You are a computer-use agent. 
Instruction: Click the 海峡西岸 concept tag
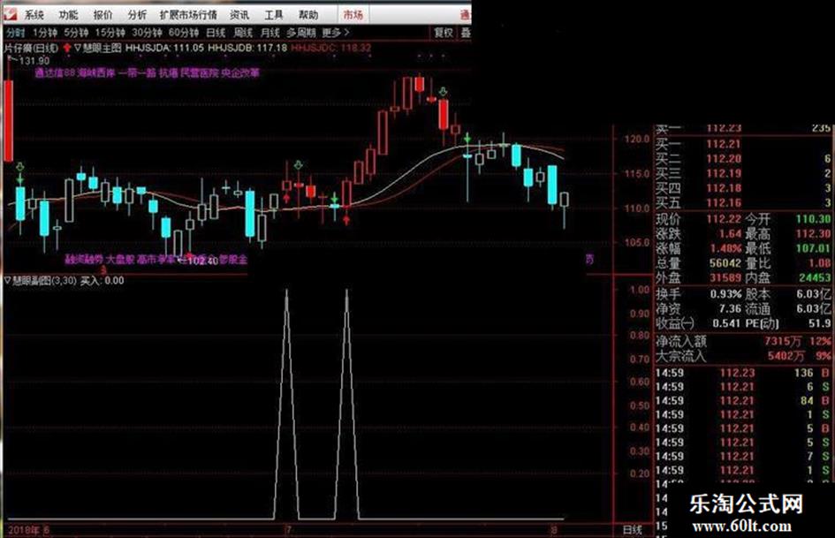tap(95, 73)
